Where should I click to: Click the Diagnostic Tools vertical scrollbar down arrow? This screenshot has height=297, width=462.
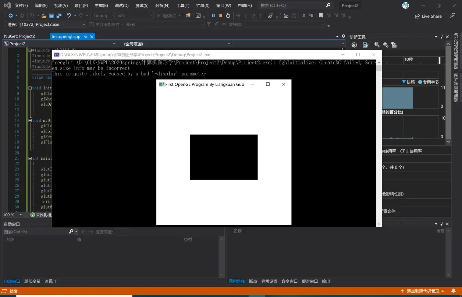click(448, 141)
